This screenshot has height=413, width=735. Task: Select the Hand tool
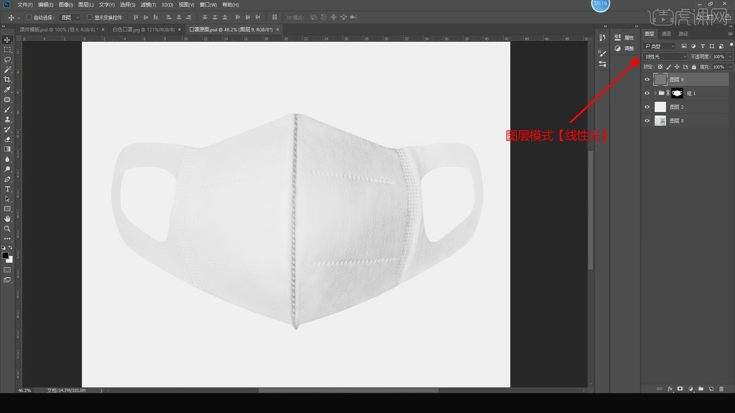pos(7,219)
